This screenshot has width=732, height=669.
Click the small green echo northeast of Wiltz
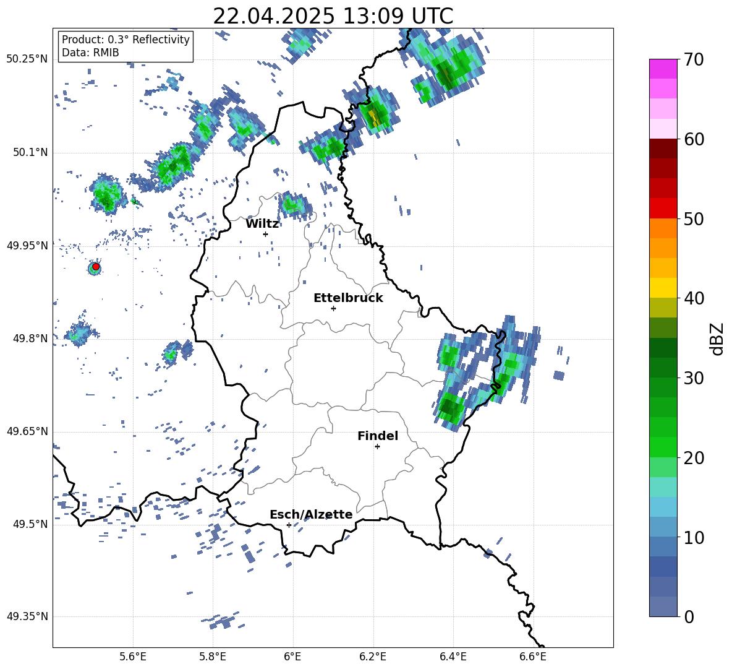click(x=293, y=205)
